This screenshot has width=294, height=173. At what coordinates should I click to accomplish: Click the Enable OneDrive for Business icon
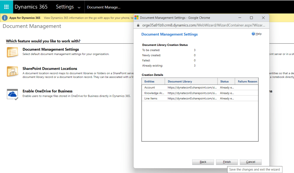click(12, 94)
